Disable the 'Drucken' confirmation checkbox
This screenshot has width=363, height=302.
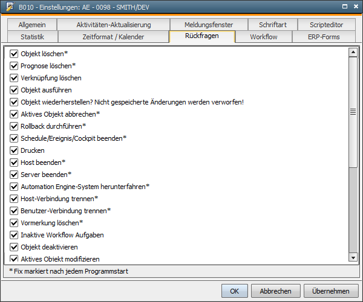pyautogui.click(x=15, y=150)
